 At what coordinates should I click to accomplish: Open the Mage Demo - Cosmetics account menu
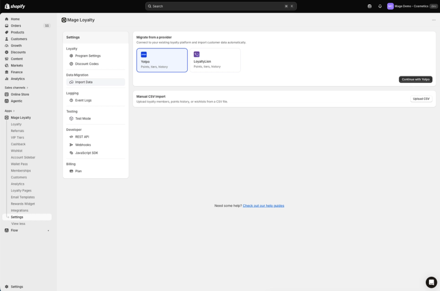[x=412, y=6]
